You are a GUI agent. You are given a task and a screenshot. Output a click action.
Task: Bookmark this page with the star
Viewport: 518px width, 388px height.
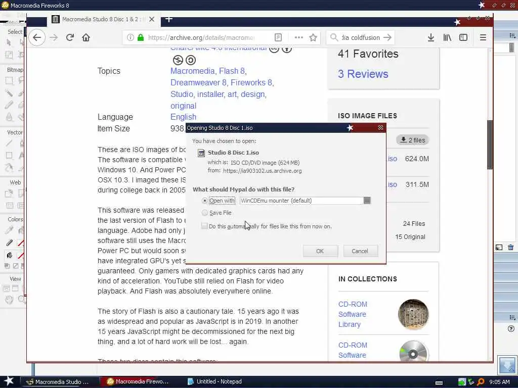[313, 37]
